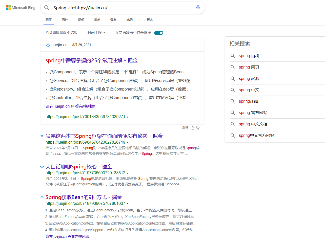Click juejin.cn site name in featured card
This screenshot has height=243, width=325.
tap(60, 45)
